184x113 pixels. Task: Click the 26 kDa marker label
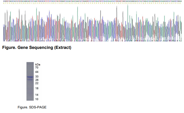(37, 80)
